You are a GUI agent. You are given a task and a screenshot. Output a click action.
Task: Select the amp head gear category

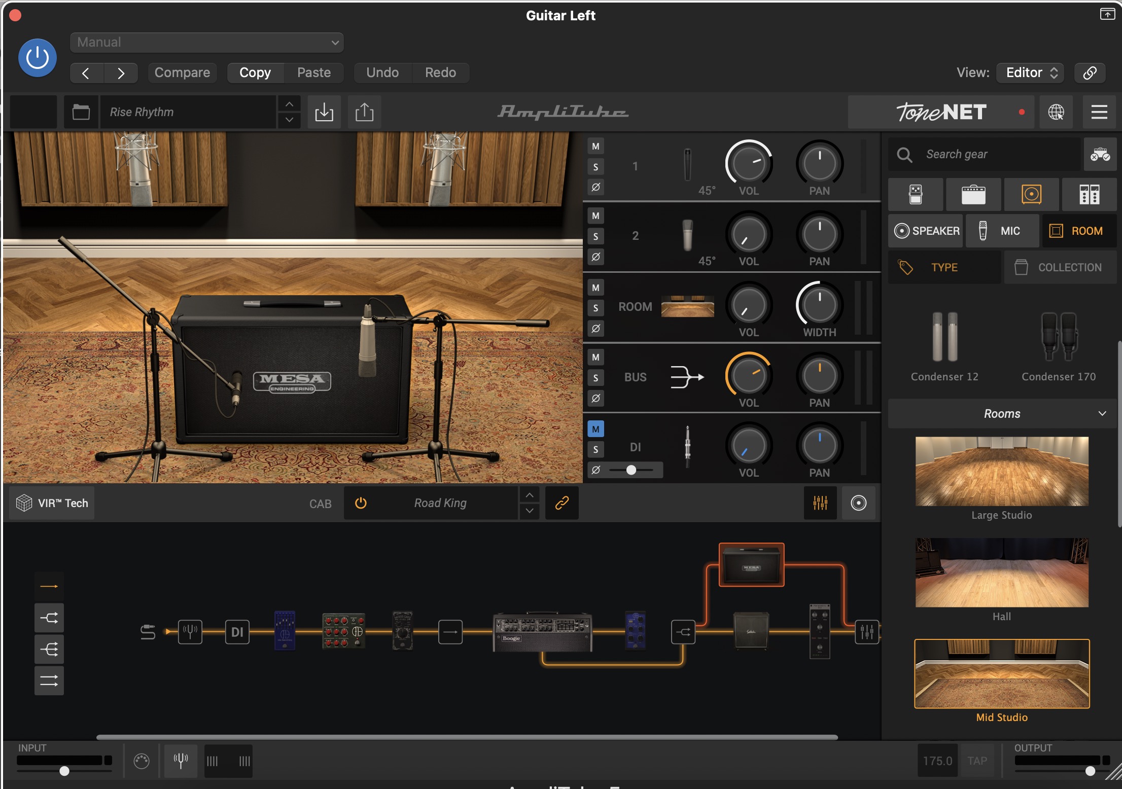pyautogui.click(x=973, y=194)
